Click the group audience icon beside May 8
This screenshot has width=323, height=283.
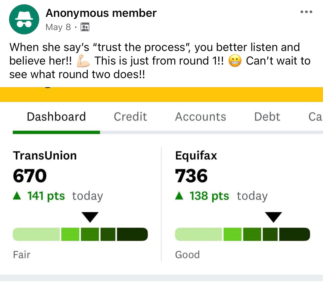pos(85,27)
